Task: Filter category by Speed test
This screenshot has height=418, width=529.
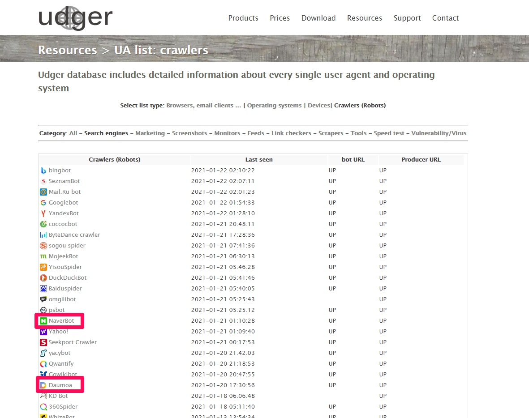Action: (389, 133)
